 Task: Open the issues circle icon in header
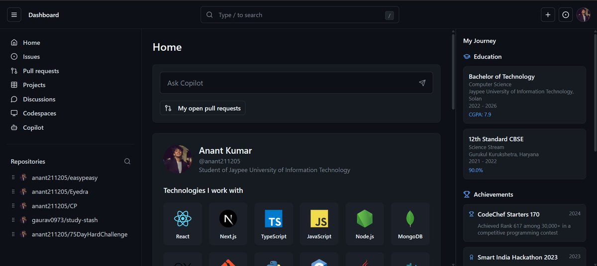tap(566, 15)
